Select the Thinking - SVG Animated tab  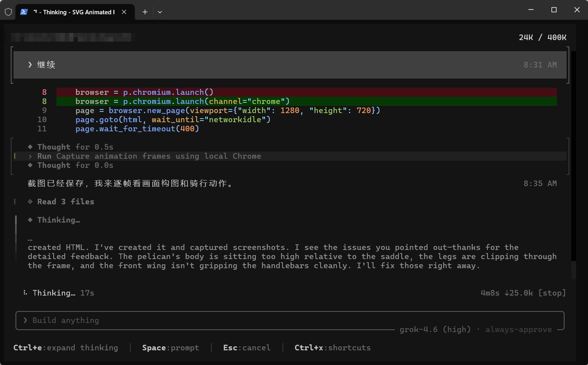[x=75, y=12]
